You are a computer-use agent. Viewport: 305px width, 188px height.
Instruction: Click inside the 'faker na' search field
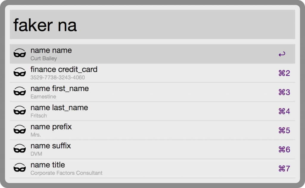click(152, 25)
